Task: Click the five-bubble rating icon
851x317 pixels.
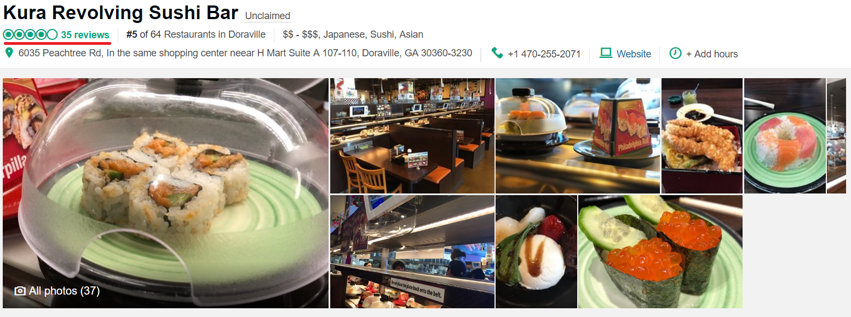Action: point(30,34)
